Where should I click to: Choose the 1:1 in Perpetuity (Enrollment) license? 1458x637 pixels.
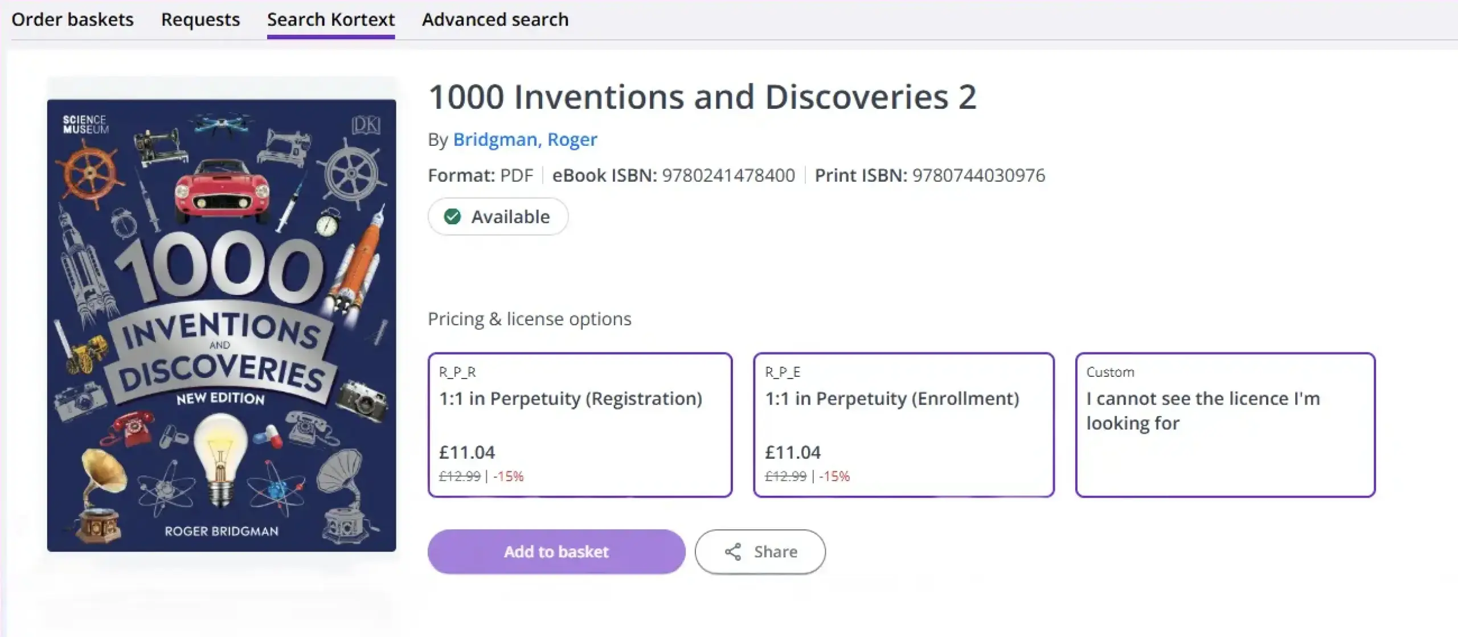(x=904, y=424)
